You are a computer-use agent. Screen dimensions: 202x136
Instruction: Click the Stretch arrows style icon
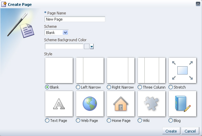click(x=182, y=70)
